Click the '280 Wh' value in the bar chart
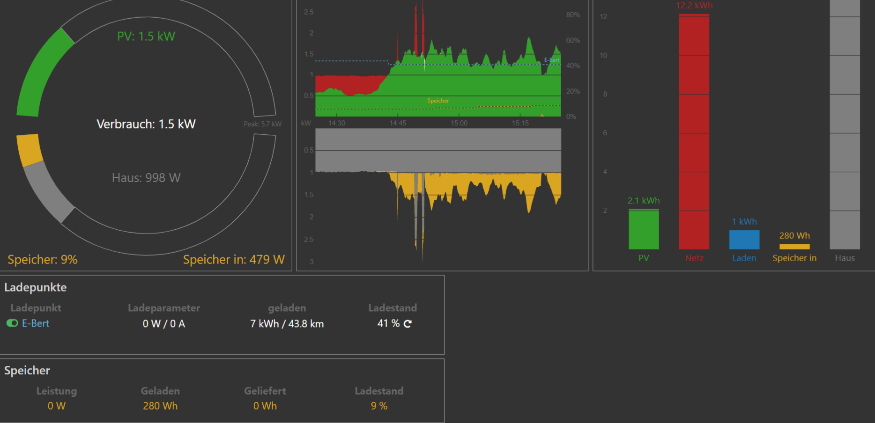Viewport: 875px width, 423px height. point(794,236)
